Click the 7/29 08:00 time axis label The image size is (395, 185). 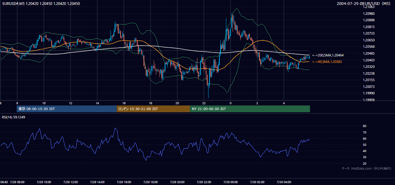coord(17,182)
